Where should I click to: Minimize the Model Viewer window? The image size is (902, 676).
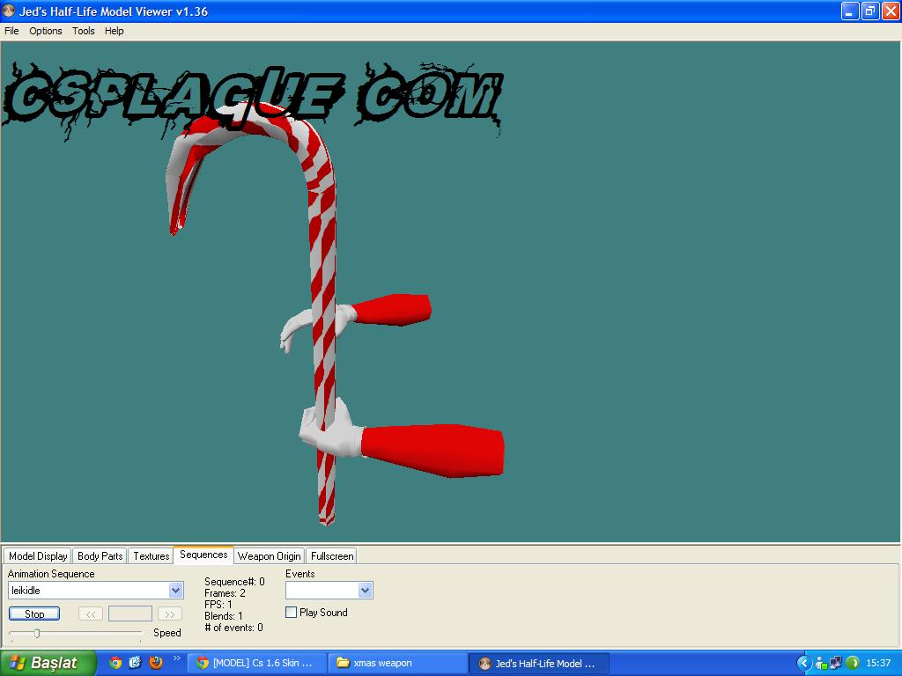[850, 11]
